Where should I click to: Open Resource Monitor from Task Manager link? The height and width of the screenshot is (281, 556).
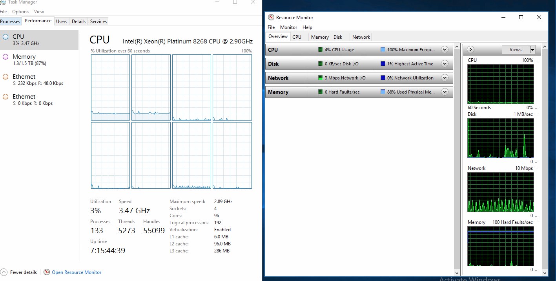(77, 272)
